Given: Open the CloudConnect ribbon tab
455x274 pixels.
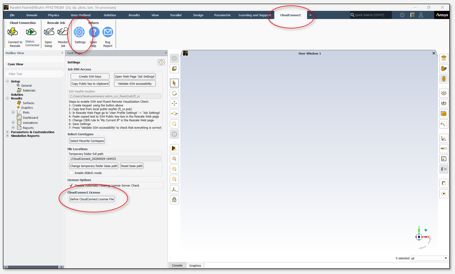Looking at the screenshot, I should click(x=290, y=15).
